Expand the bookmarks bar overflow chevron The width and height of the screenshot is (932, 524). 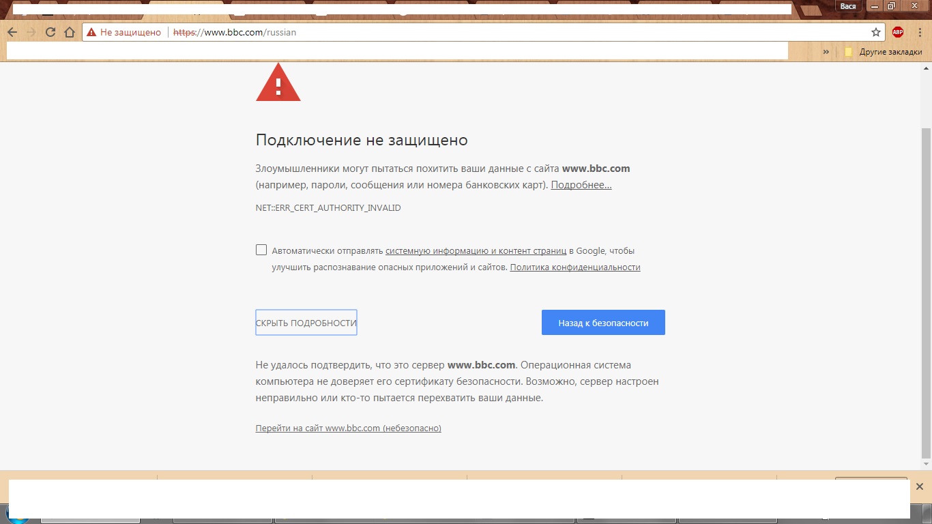coord(826,52)
